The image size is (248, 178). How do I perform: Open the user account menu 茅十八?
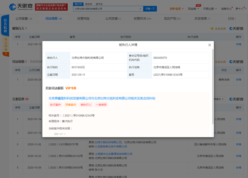241,9
